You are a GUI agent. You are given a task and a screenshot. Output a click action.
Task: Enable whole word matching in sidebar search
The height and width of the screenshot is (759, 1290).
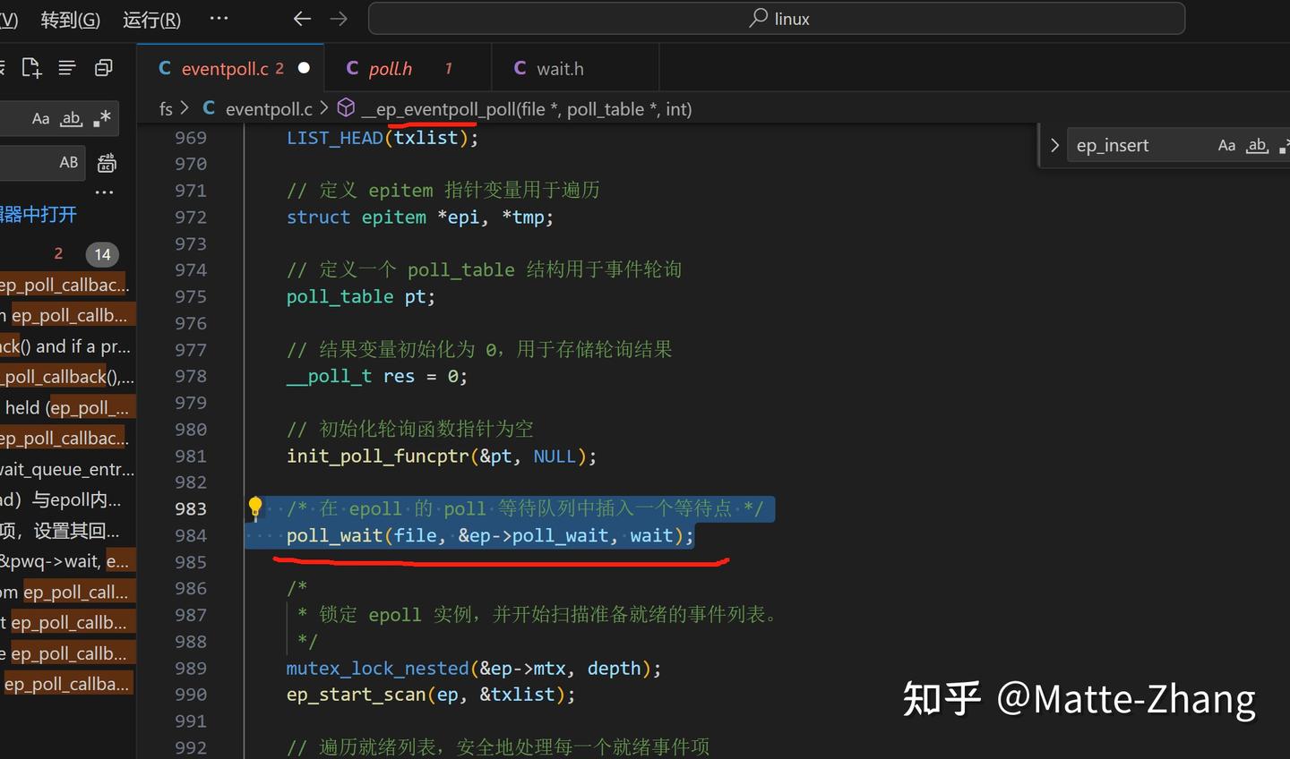(x=70, y=118)
